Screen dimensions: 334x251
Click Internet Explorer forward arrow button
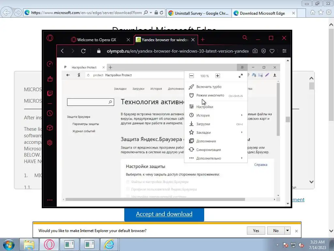tap(18, 12)
